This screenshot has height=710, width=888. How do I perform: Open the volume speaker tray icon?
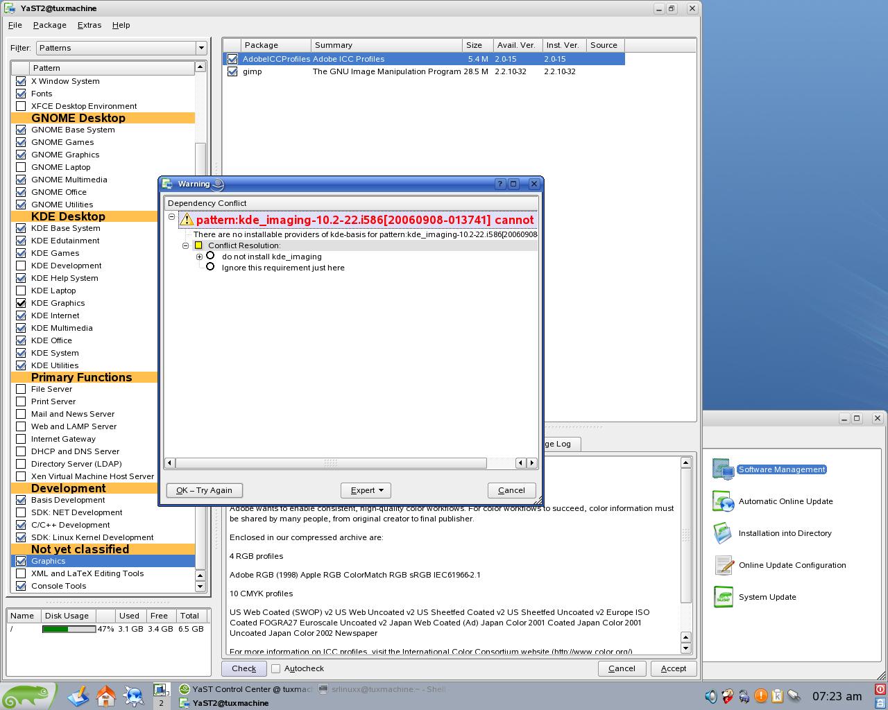click(x=711, y=696)
